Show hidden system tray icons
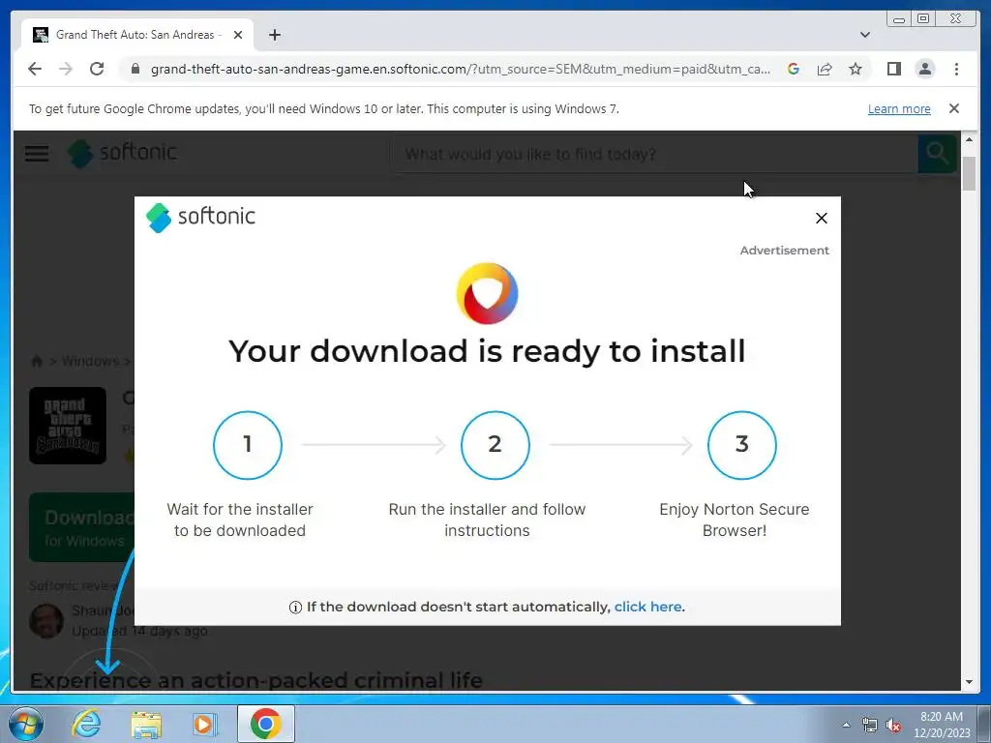This screenshot has height=743, width=991. pyautogui.click(x=846, y=725)
